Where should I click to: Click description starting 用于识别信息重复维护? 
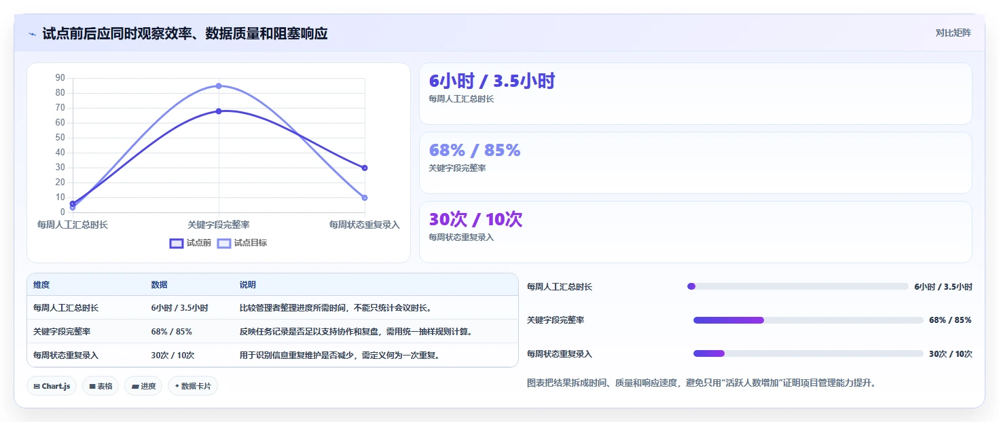(x=340, y=356)
